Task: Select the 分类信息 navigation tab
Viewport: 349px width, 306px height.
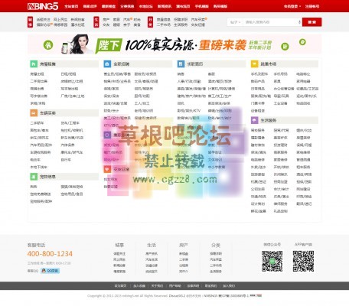Action: tap(127, 6)
